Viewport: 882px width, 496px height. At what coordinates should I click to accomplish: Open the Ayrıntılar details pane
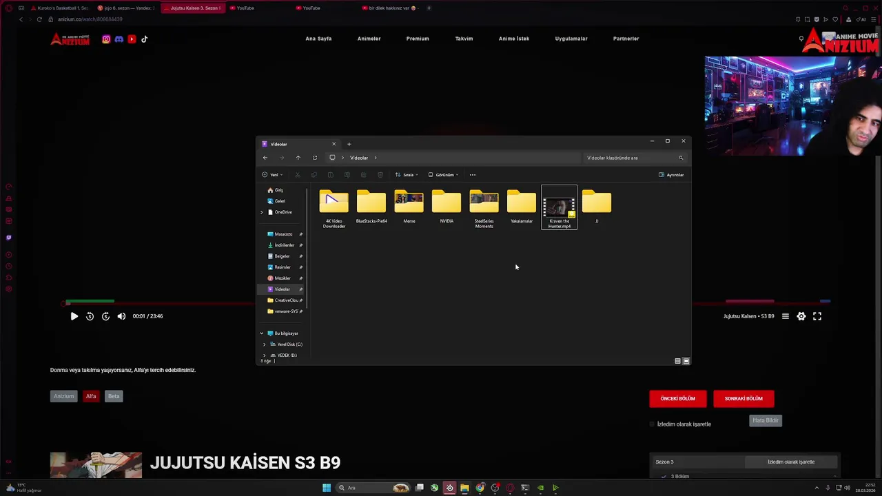(x=671, y=175)
